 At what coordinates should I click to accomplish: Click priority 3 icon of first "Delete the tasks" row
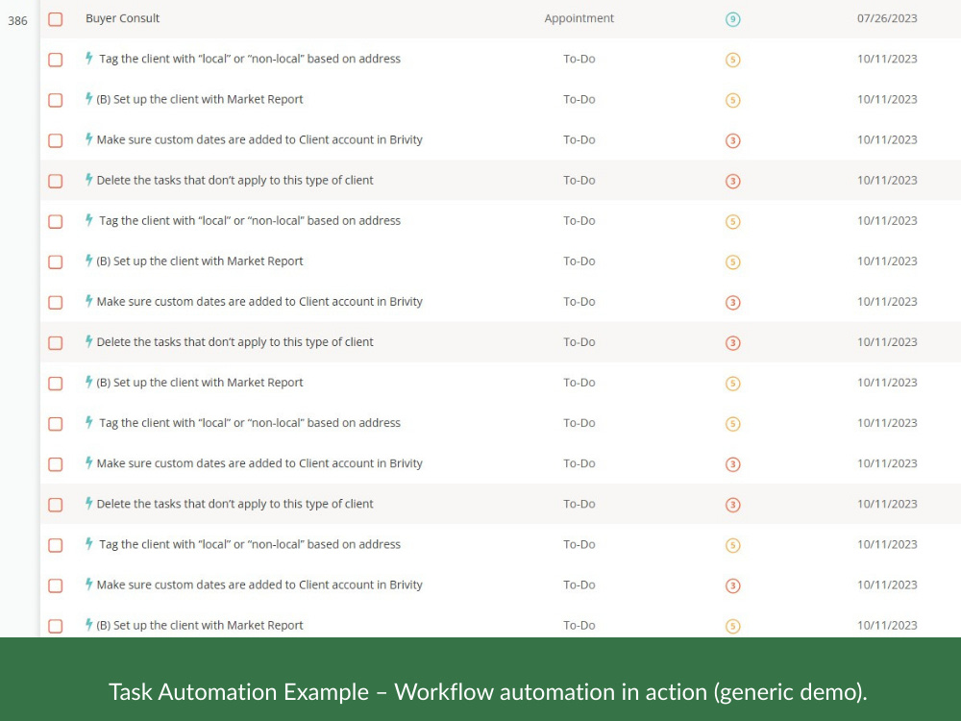[x=732, y=182]
